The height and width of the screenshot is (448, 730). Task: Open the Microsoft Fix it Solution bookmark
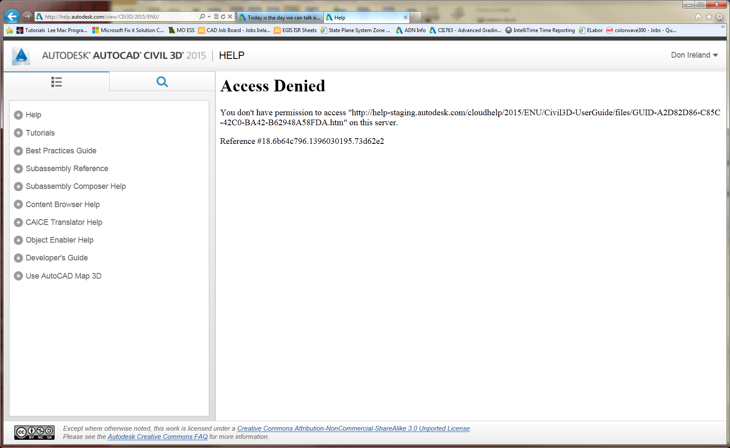click(x=128, y=30)
